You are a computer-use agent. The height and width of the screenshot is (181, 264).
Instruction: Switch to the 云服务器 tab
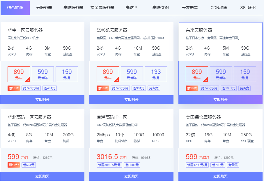point(44,8)
